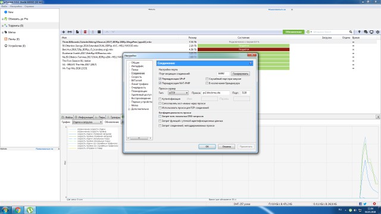Switch to the Files tab in the bottom panel
Viewport: 381px width, 214px height.
pyautogui.click(x=67, y=117)
